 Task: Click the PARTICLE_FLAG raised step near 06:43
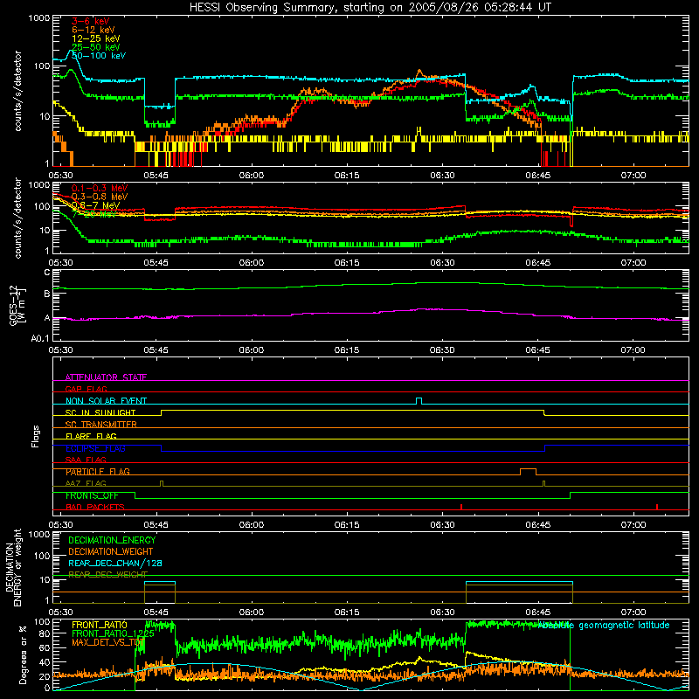pyautogui.click(x=528, y=471)
